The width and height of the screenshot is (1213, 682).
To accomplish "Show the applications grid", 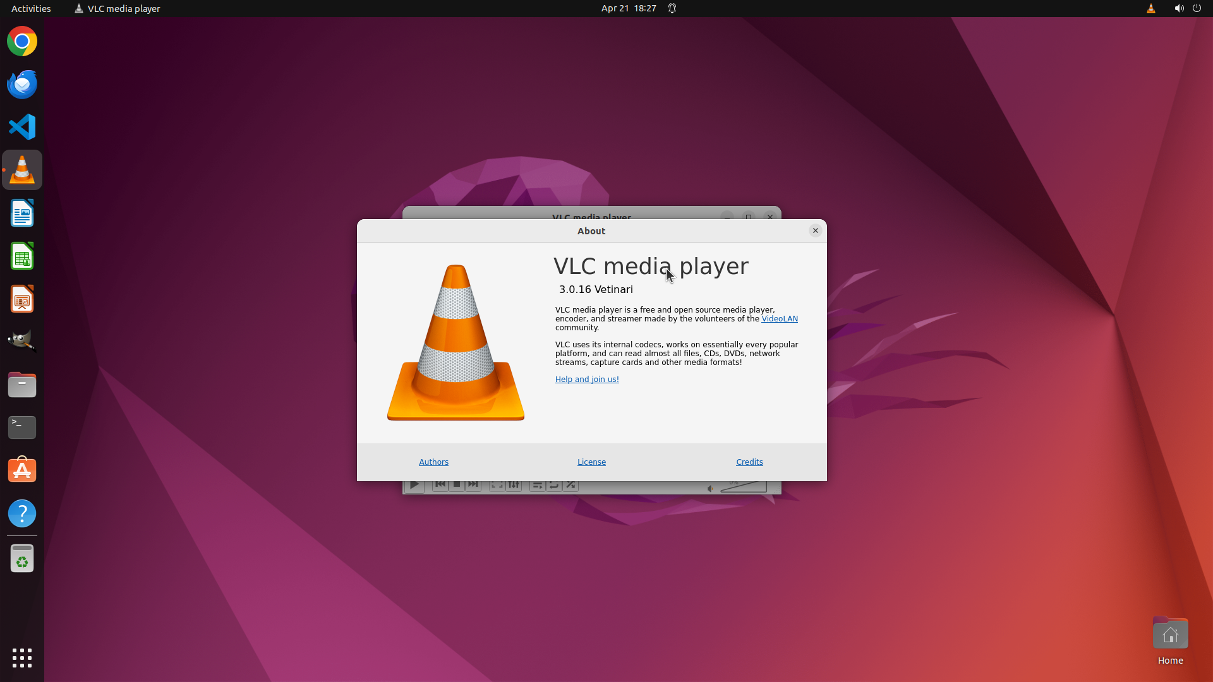I will [22, 657].
